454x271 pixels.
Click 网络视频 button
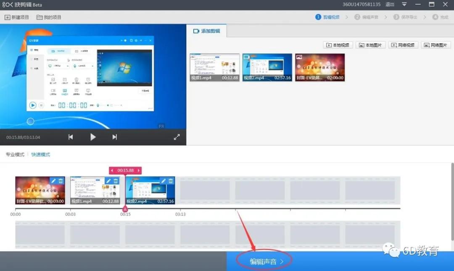pos(403,45)
